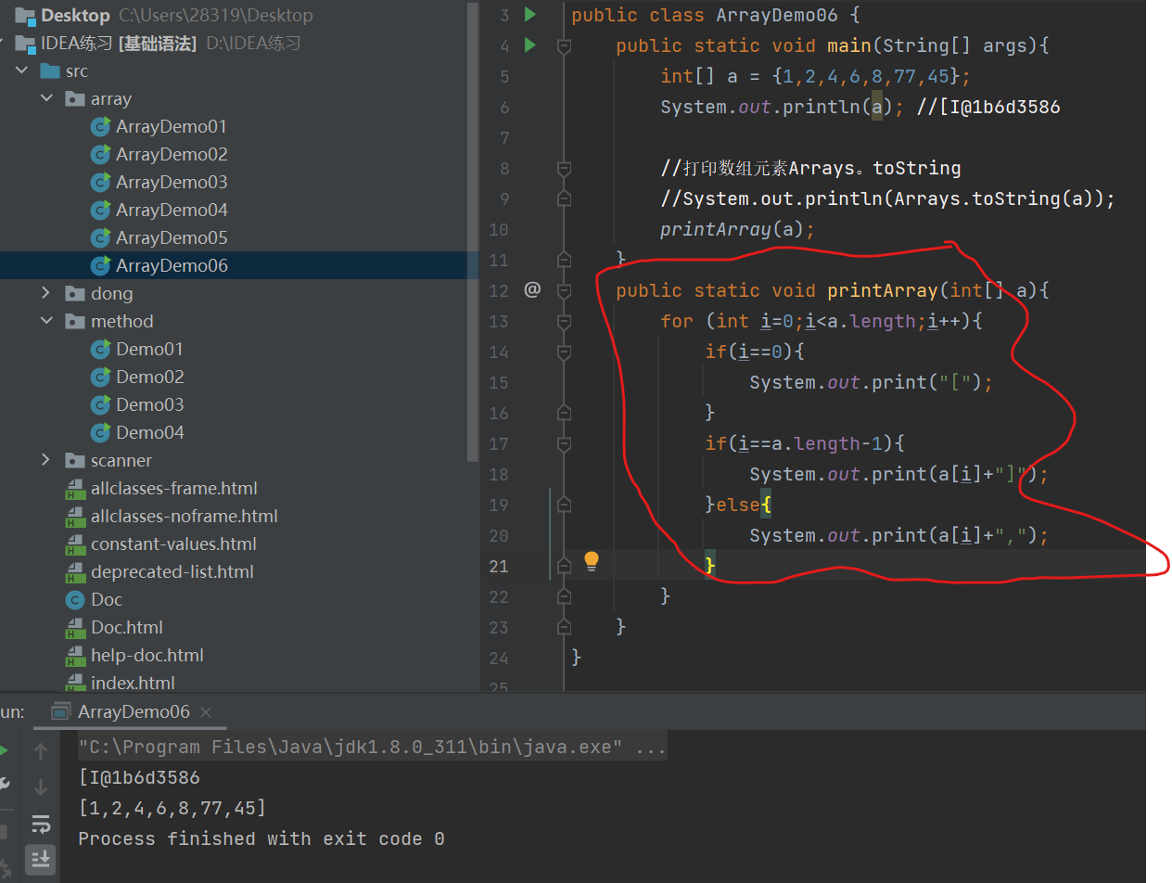Collapse the src folder chevron
The image size is (1172, 883).
click(21, 70)
